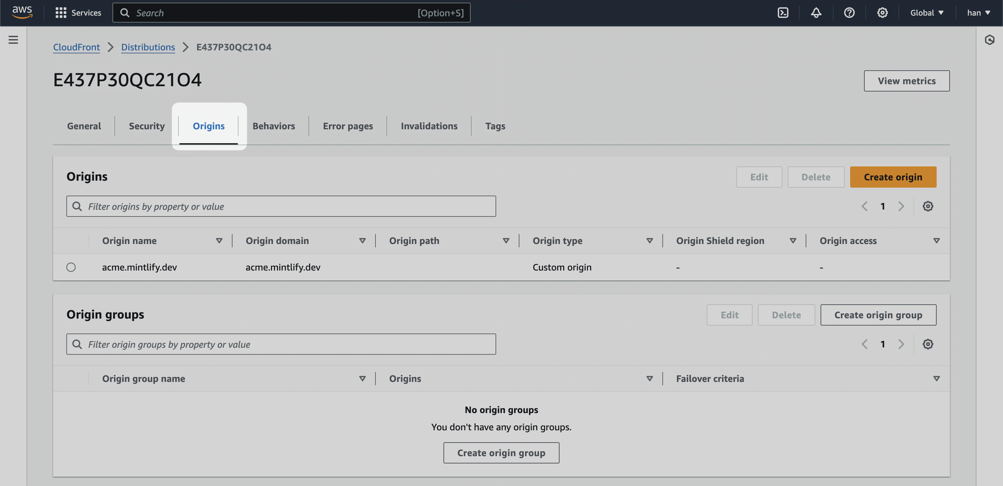Open the Origins table preferences gear
This screenshot has height=486, width=1003.
(x=928, y=206)
